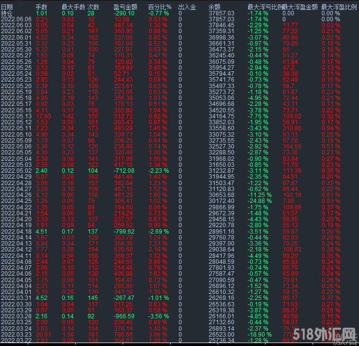359x346 pixels.
Task: Select the 2022.05.02 date row
Action: click(x=16, y=170)
